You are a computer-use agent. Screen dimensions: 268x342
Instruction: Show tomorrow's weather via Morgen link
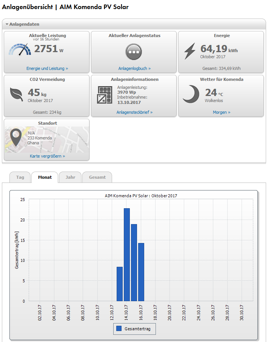pos(221,112)
